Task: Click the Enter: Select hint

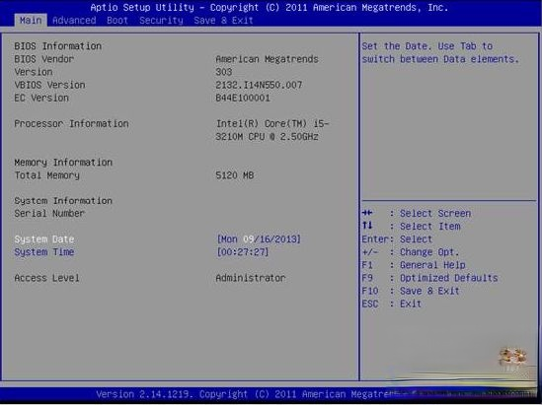Action: point(397,239)
